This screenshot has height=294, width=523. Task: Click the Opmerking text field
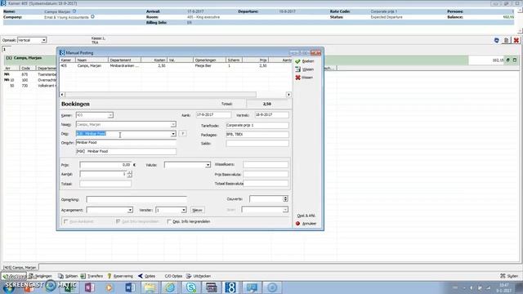[136, 199]
